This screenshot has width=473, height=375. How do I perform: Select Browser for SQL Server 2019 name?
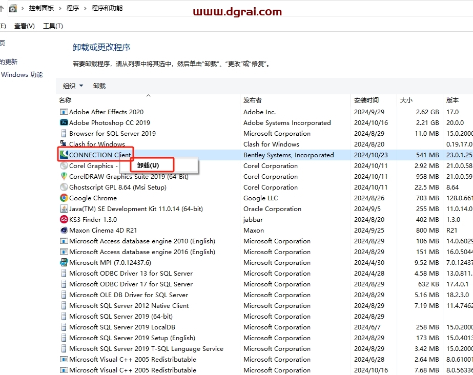(112, 133)
